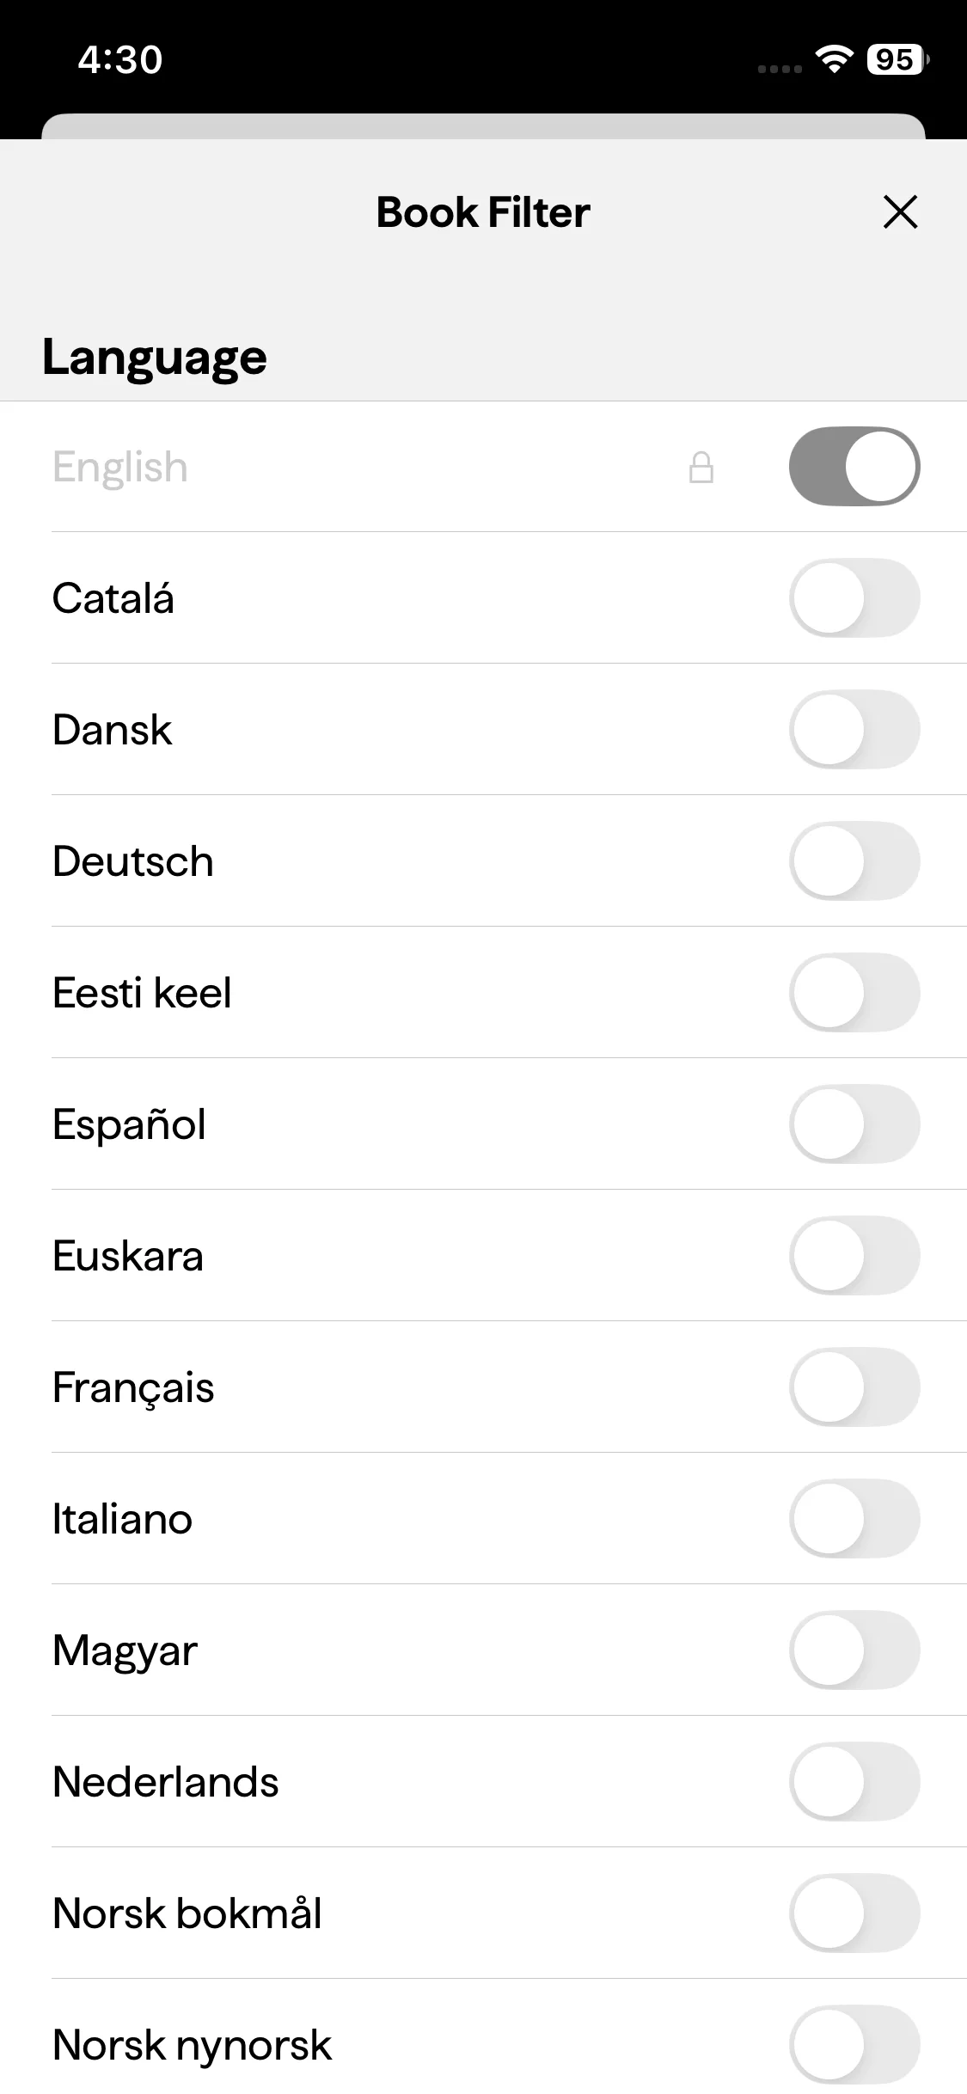
Task: Turn on the Dansk toggle
Action: pyautogui.click(x=854, y=730)
